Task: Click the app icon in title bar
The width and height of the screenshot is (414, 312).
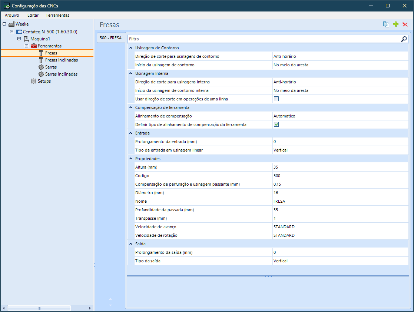Action: point(7,6)
